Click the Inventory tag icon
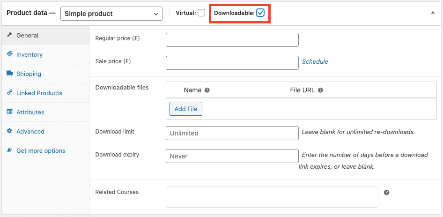 point(9,54)
